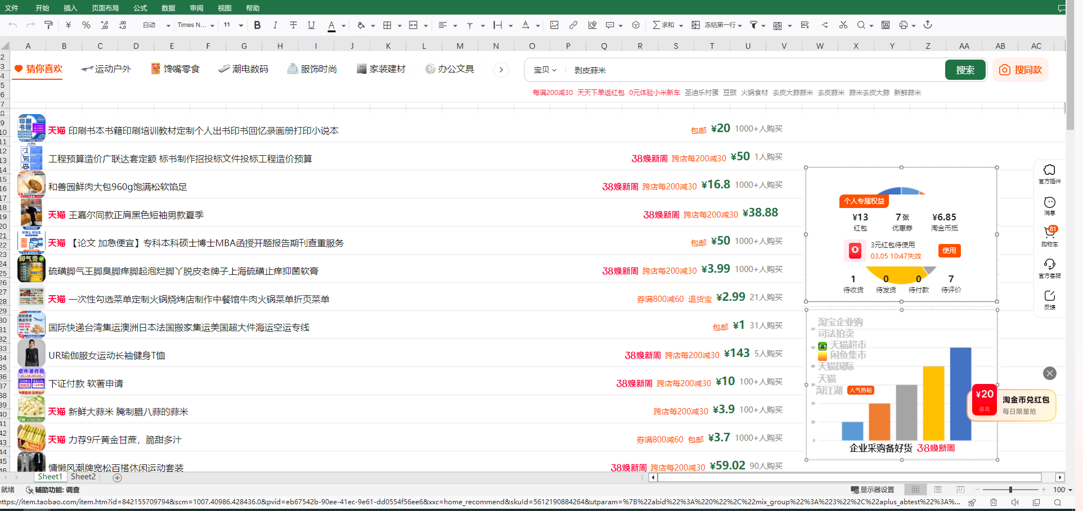The height and width of the screenshot is (511, 1083).
Task: Click the insert chart icon
Action: [x=592, y=25]
